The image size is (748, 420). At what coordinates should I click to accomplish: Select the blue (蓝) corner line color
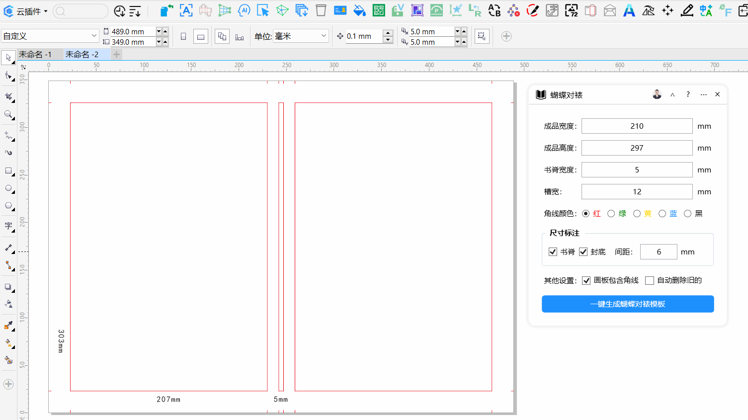(662, 214)
